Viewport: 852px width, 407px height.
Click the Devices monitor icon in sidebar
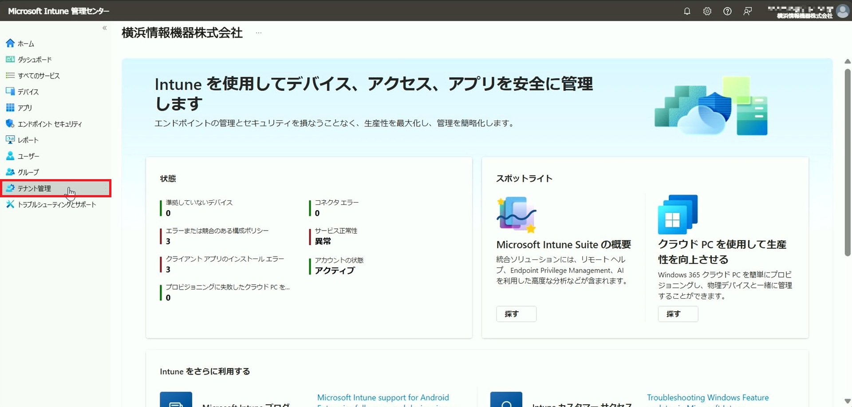point(10,91)
